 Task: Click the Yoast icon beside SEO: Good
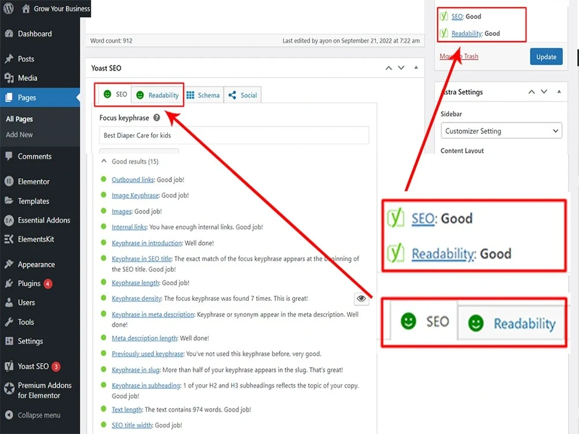[444, 16]
